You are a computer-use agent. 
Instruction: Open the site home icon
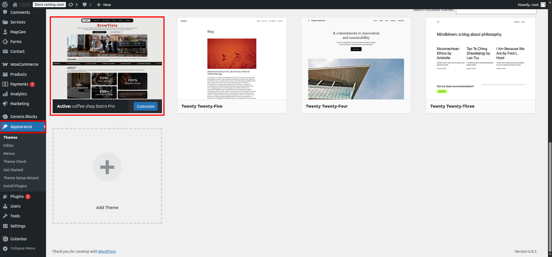[x=15, y=5]
